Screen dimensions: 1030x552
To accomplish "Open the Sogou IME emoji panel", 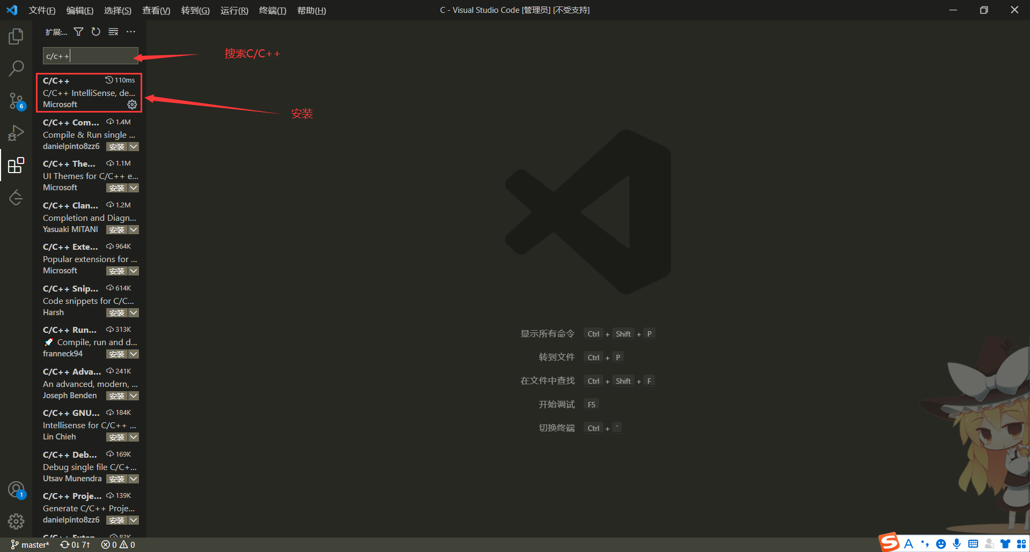I will (940, 544).
